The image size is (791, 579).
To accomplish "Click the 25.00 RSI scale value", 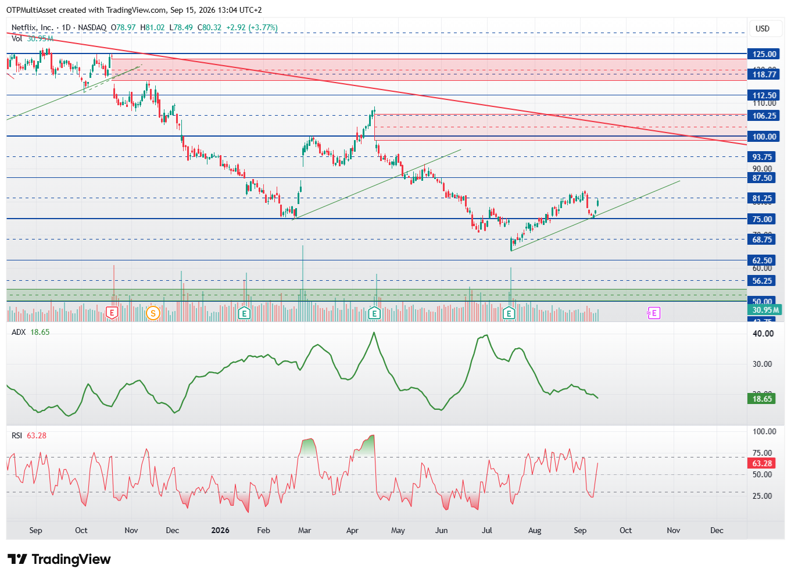I will (763, 496).
